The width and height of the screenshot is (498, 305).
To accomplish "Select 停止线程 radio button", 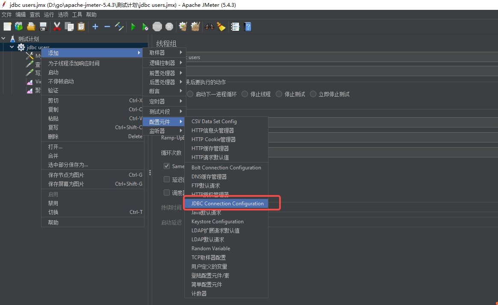I will pos(245,94).
